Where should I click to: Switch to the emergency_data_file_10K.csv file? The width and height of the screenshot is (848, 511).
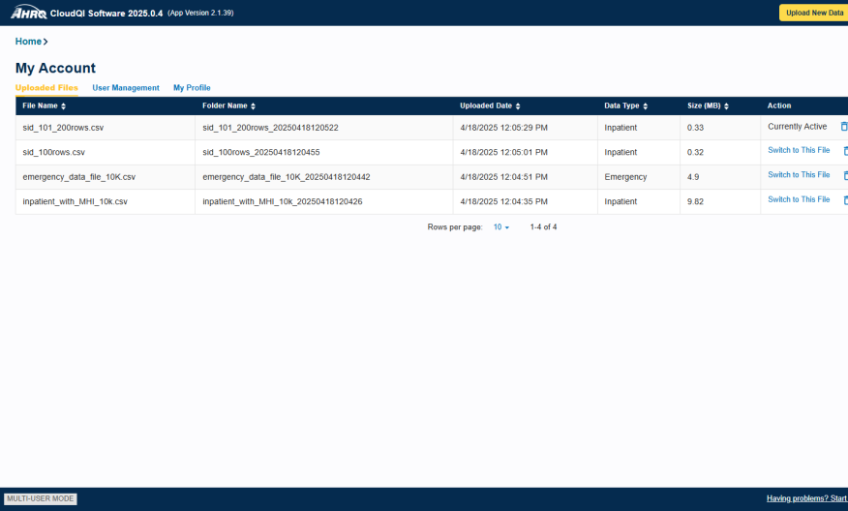pos(799,175)
